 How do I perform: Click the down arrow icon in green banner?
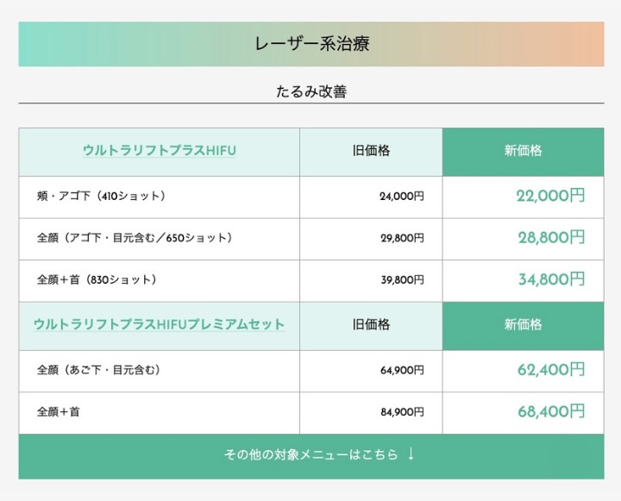point(411,454)
